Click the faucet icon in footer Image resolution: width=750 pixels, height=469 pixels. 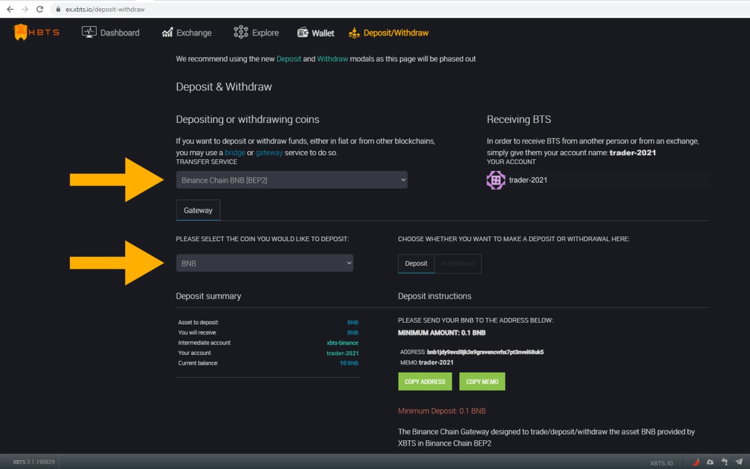coord(725,462)
